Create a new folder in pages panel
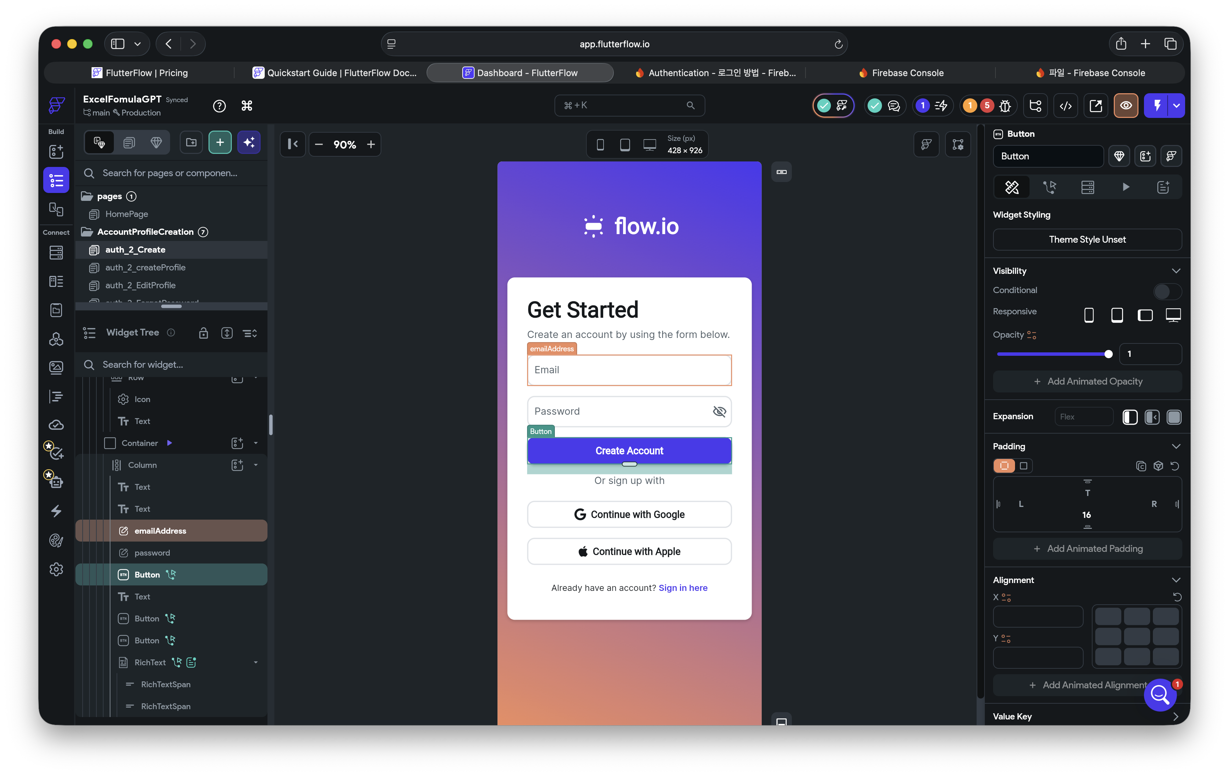The image size is (1229, 776). (191, 142)
